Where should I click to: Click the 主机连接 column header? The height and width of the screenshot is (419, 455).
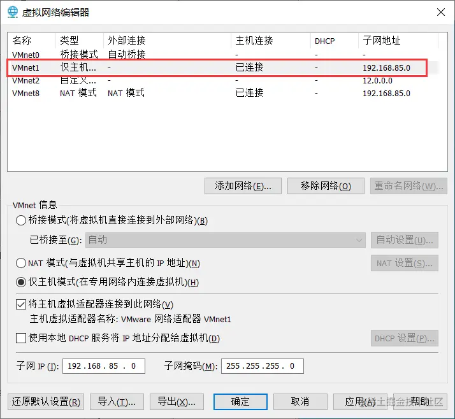pos(271,40)
